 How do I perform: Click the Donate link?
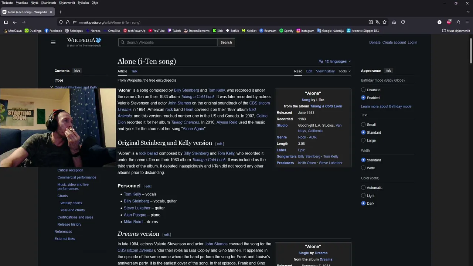[375, 42]
